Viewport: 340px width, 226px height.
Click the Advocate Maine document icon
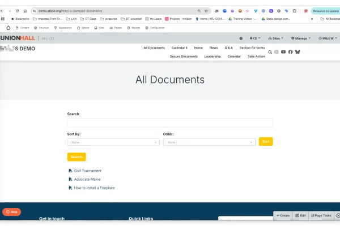pyautogui.click(x=70, y=179)
